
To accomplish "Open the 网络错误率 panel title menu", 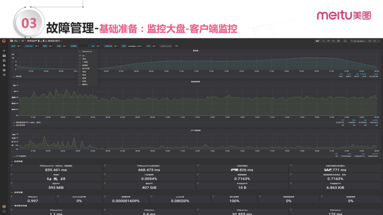I will pyautogui.click(x=195, y=82).
